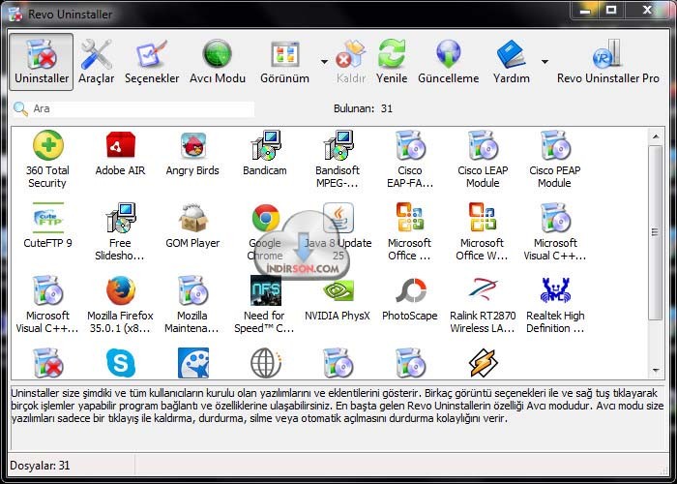677x484 pixels.
Task: Click scrollbar up arrow in program list
Action: click(656, 136)
